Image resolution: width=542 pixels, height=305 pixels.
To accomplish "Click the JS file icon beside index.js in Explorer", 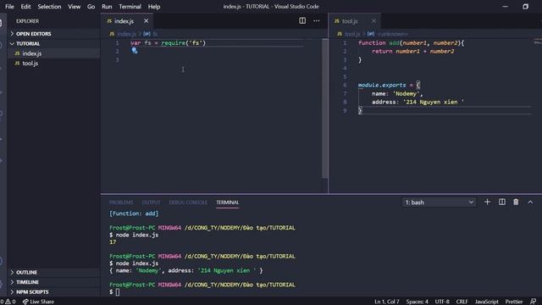I will tap(17, 53).
